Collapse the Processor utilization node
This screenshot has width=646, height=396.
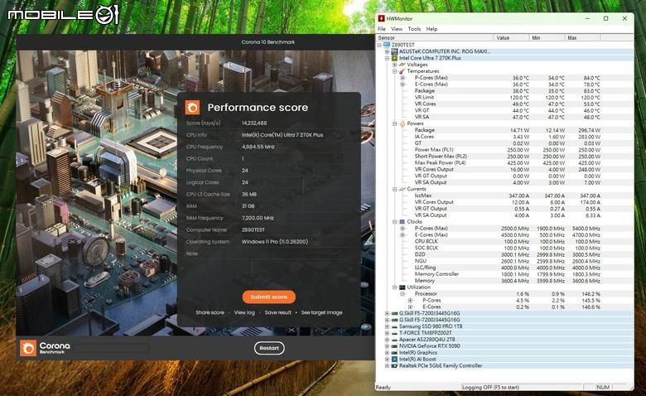(403, 294)
